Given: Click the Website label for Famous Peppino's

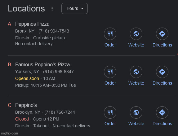Looking at the screenshot, I should [136, 83].
